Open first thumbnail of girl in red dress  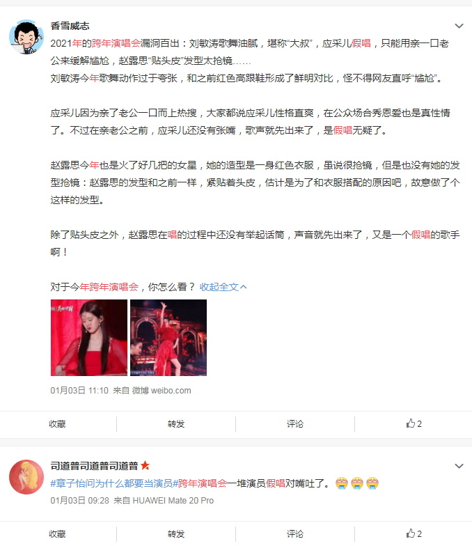coord(89,337)
